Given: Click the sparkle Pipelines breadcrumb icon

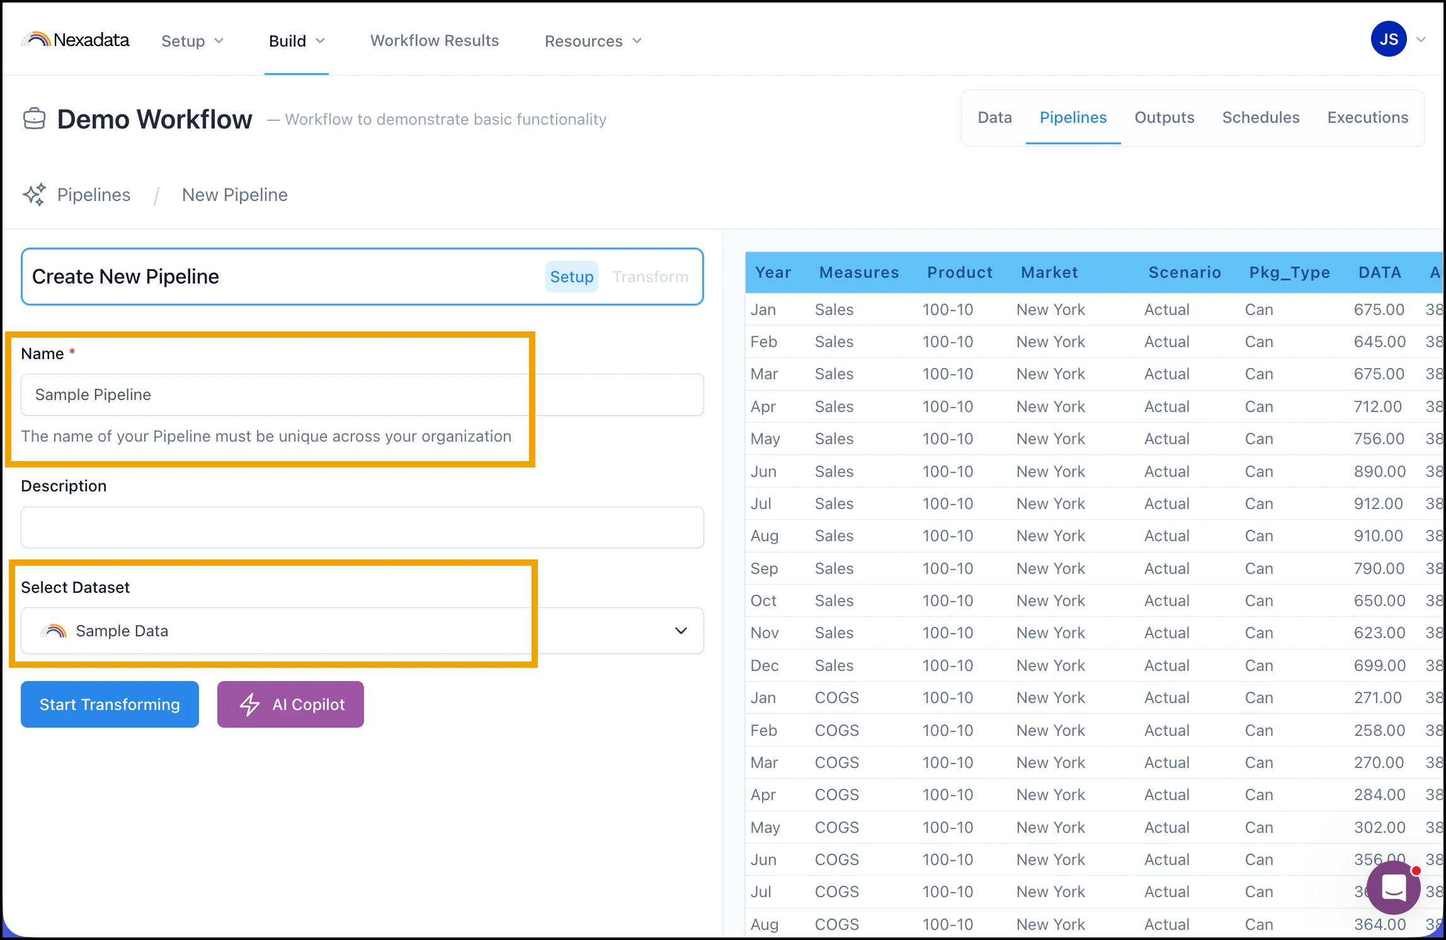Looking at the screenshot, I should pyautogui.click(x=35, y=195).
